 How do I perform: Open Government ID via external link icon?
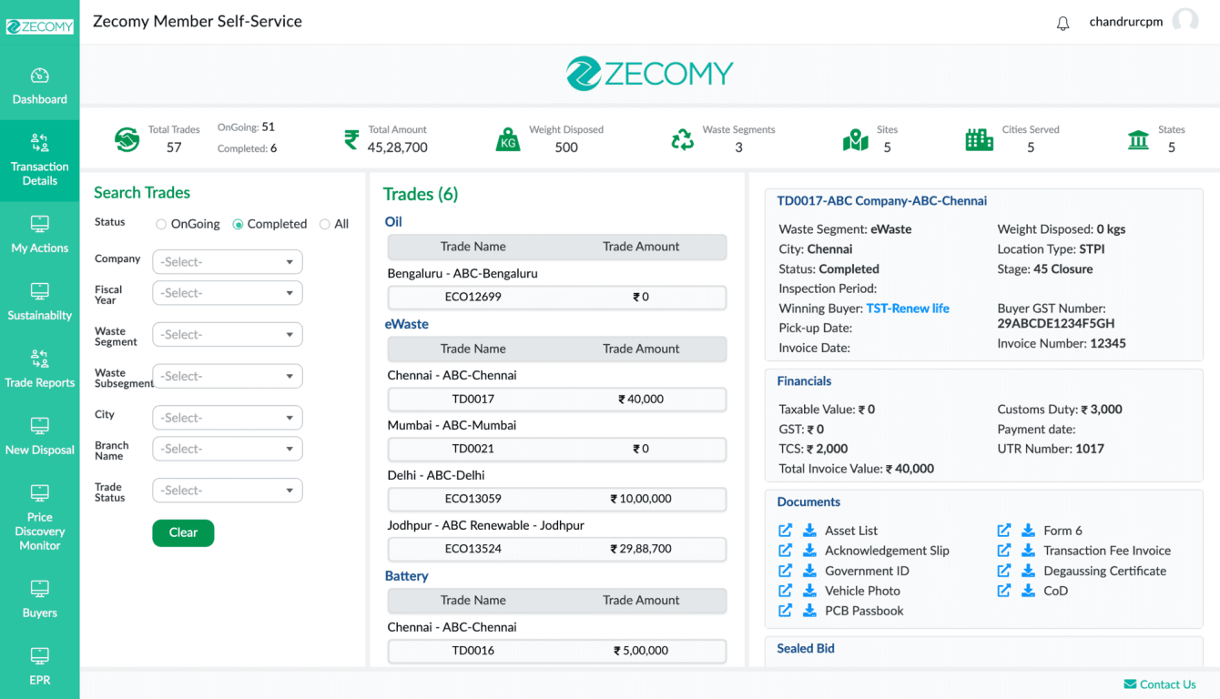coord(785,570)
